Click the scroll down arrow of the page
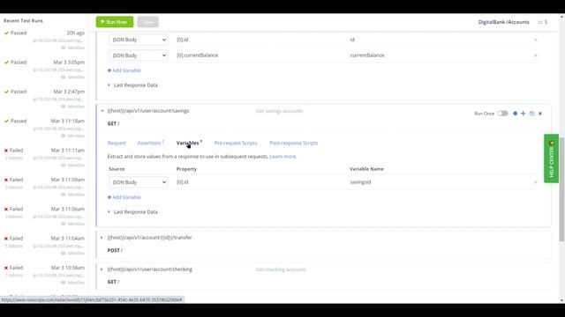Screen dimensions: 565x317 562,300
